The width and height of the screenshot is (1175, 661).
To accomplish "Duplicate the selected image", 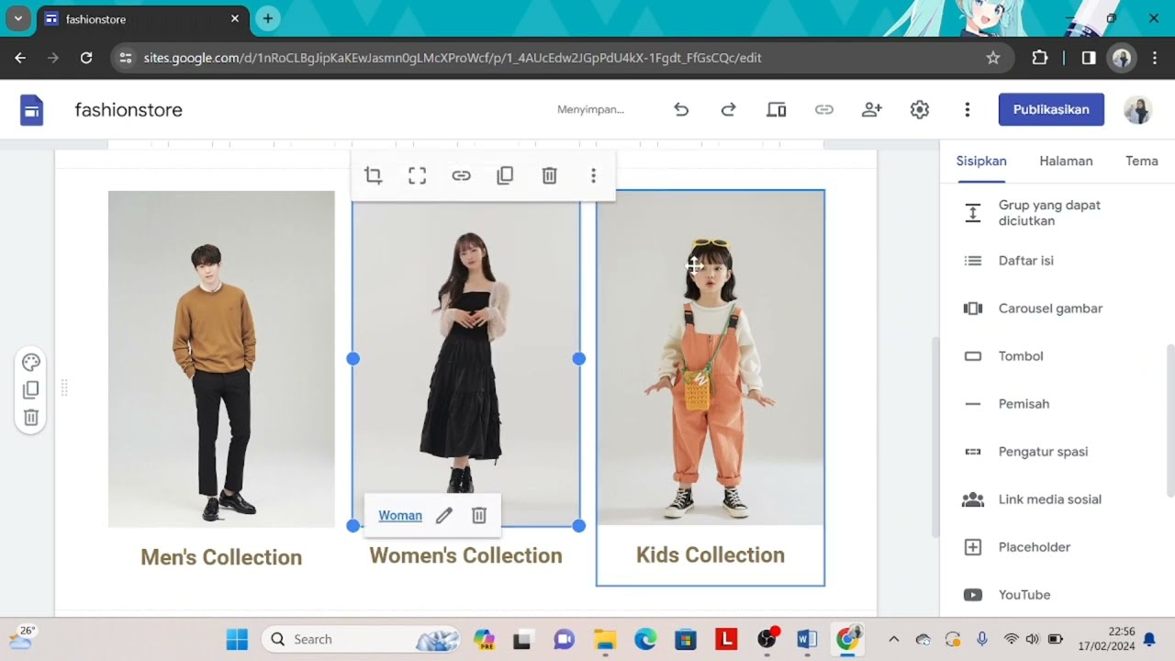I will (x=505, y=175).
